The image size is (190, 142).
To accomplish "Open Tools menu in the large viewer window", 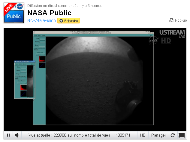I will click(x=43, y=35).
